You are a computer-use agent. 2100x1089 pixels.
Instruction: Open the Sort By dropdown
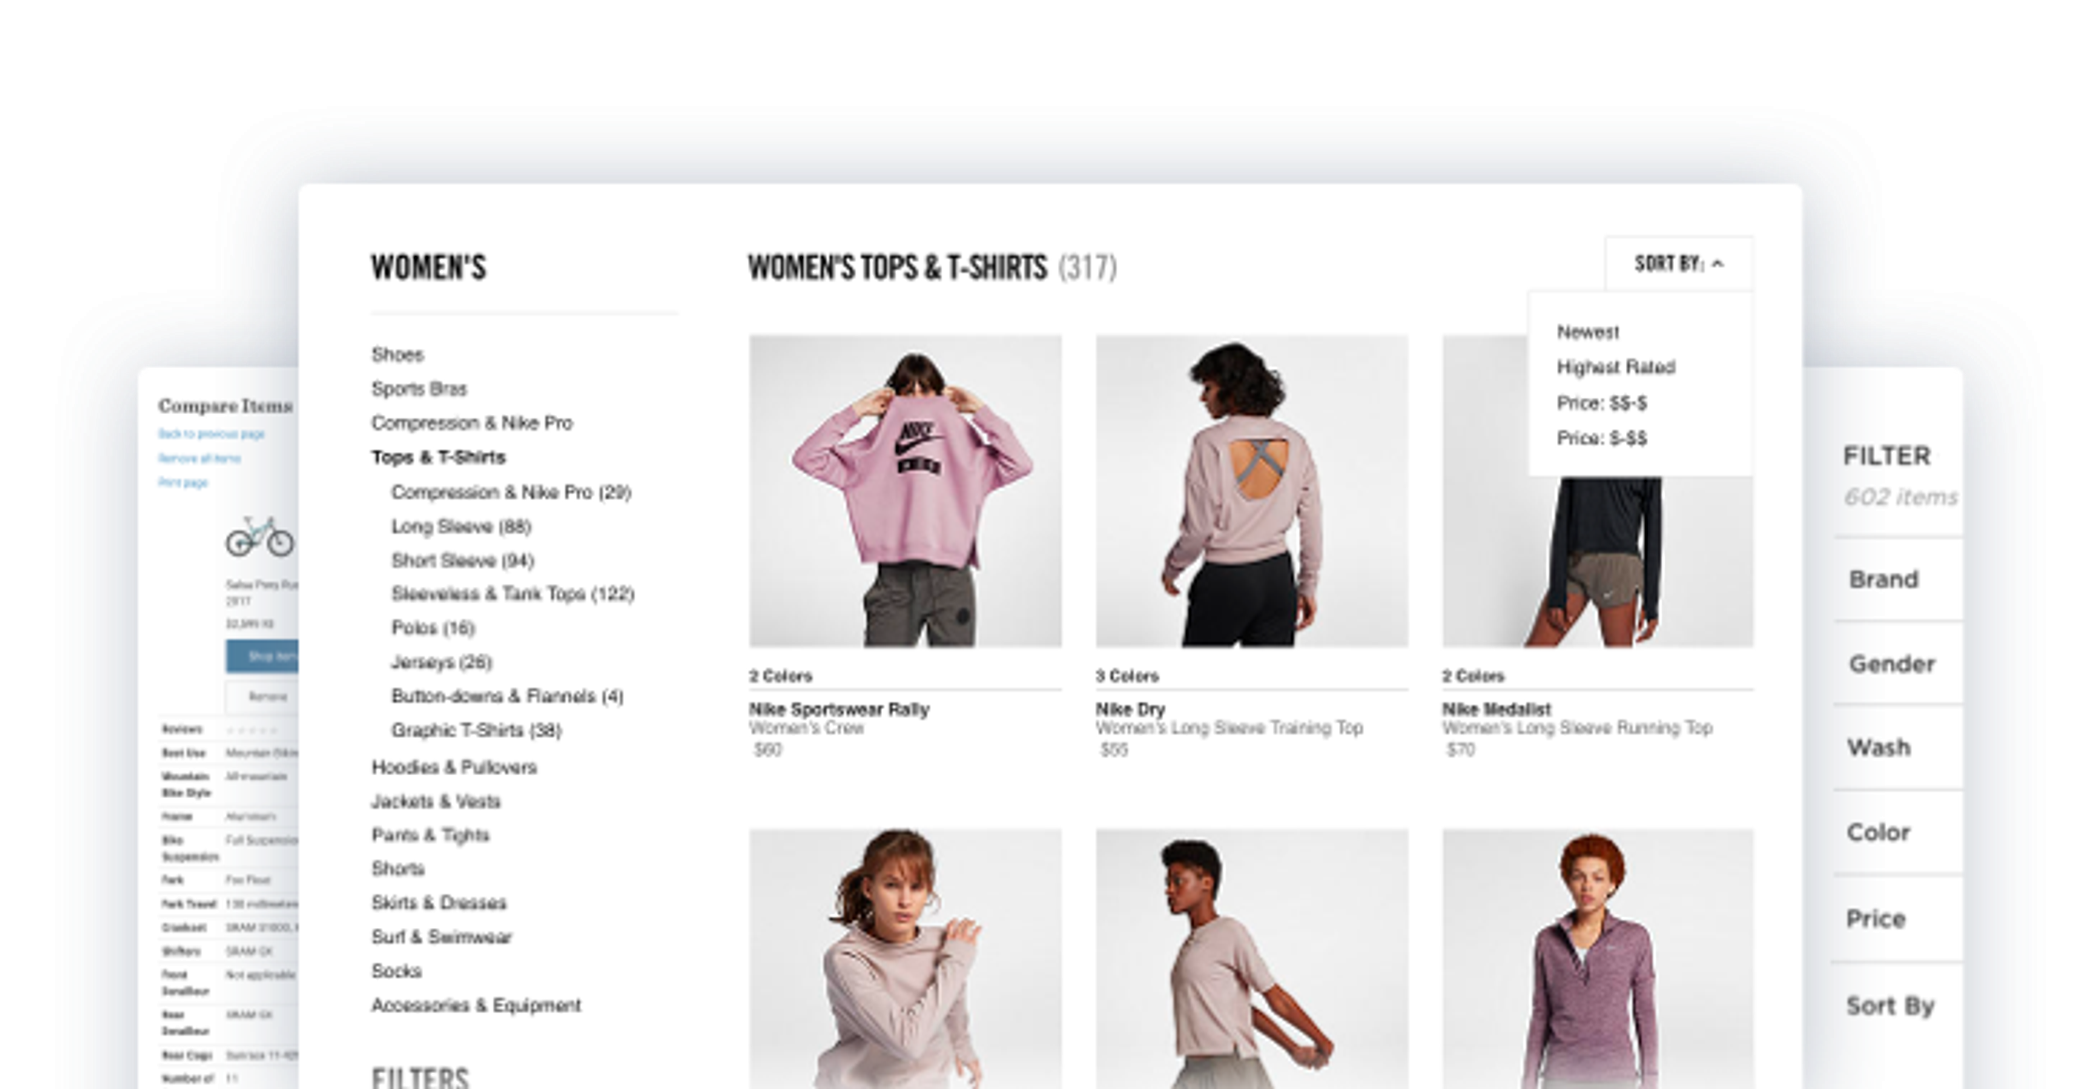coord(1678,264)
